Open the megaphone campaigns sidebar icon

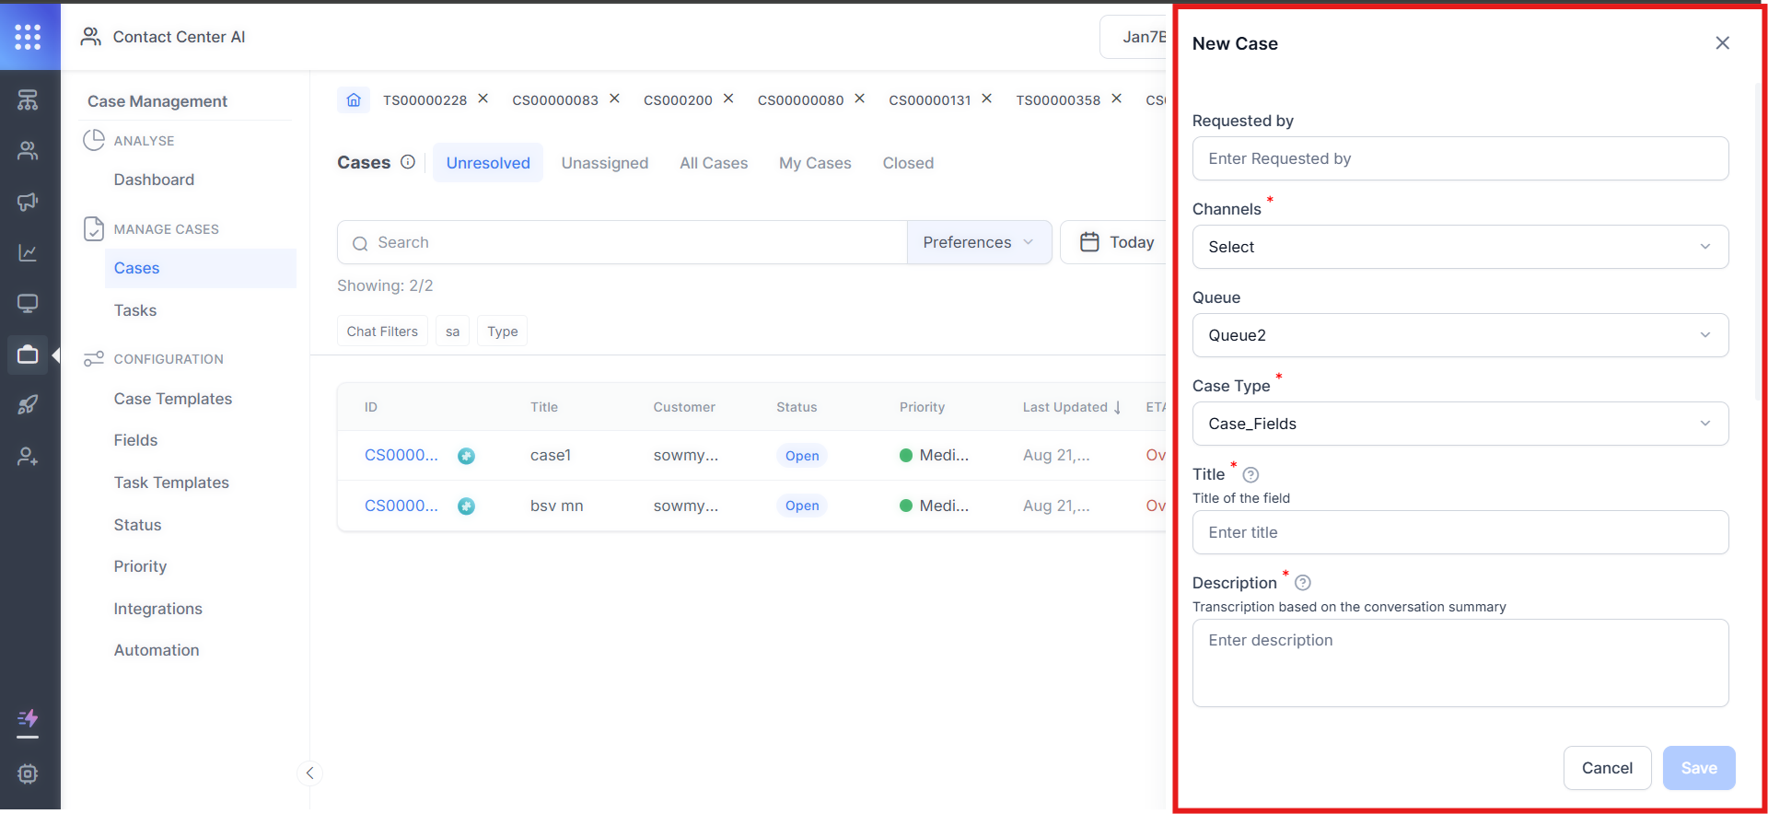click(28, 202)
